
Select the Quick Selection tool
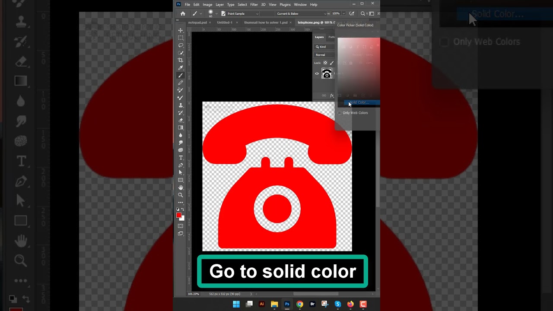click(x=181, y=53)
